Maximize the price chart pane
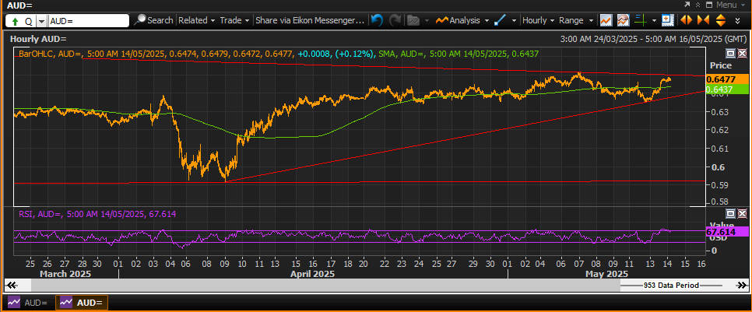The image size is (752, 312). tap(730, 54)
